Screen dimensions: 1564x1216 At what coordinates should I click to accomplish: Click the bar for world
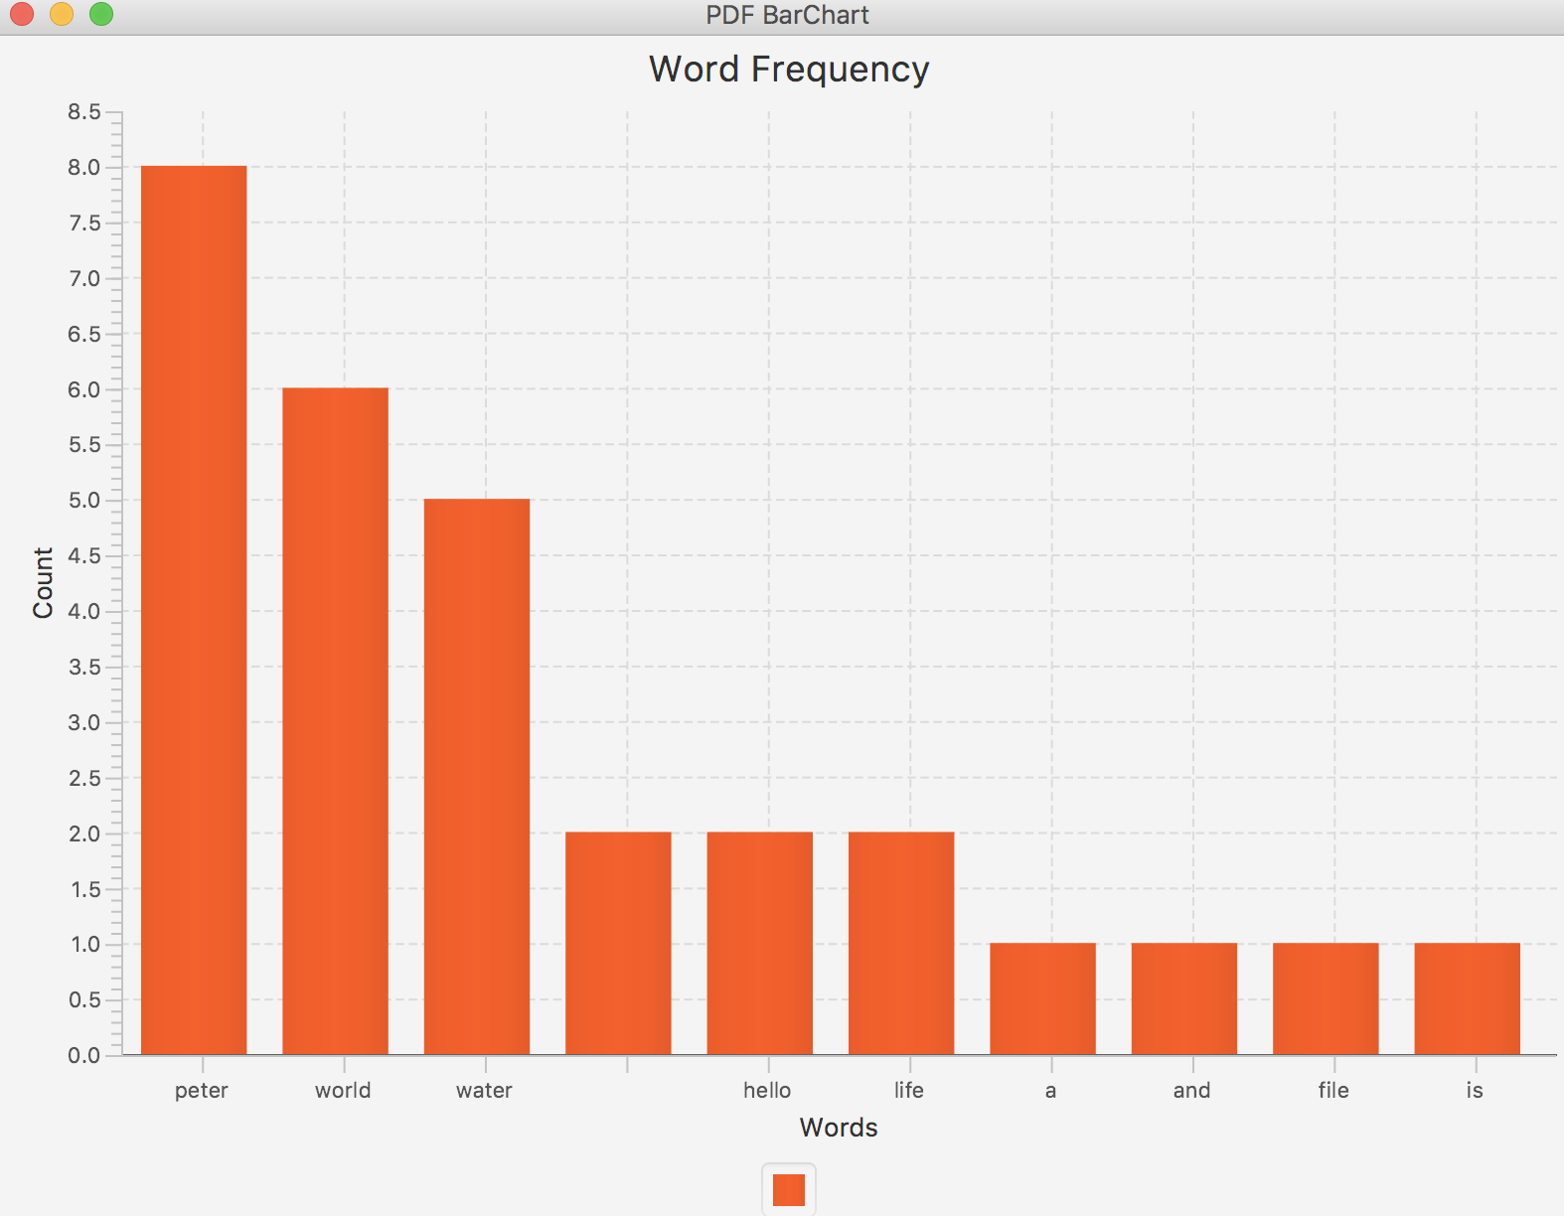[x=335, y=721]
